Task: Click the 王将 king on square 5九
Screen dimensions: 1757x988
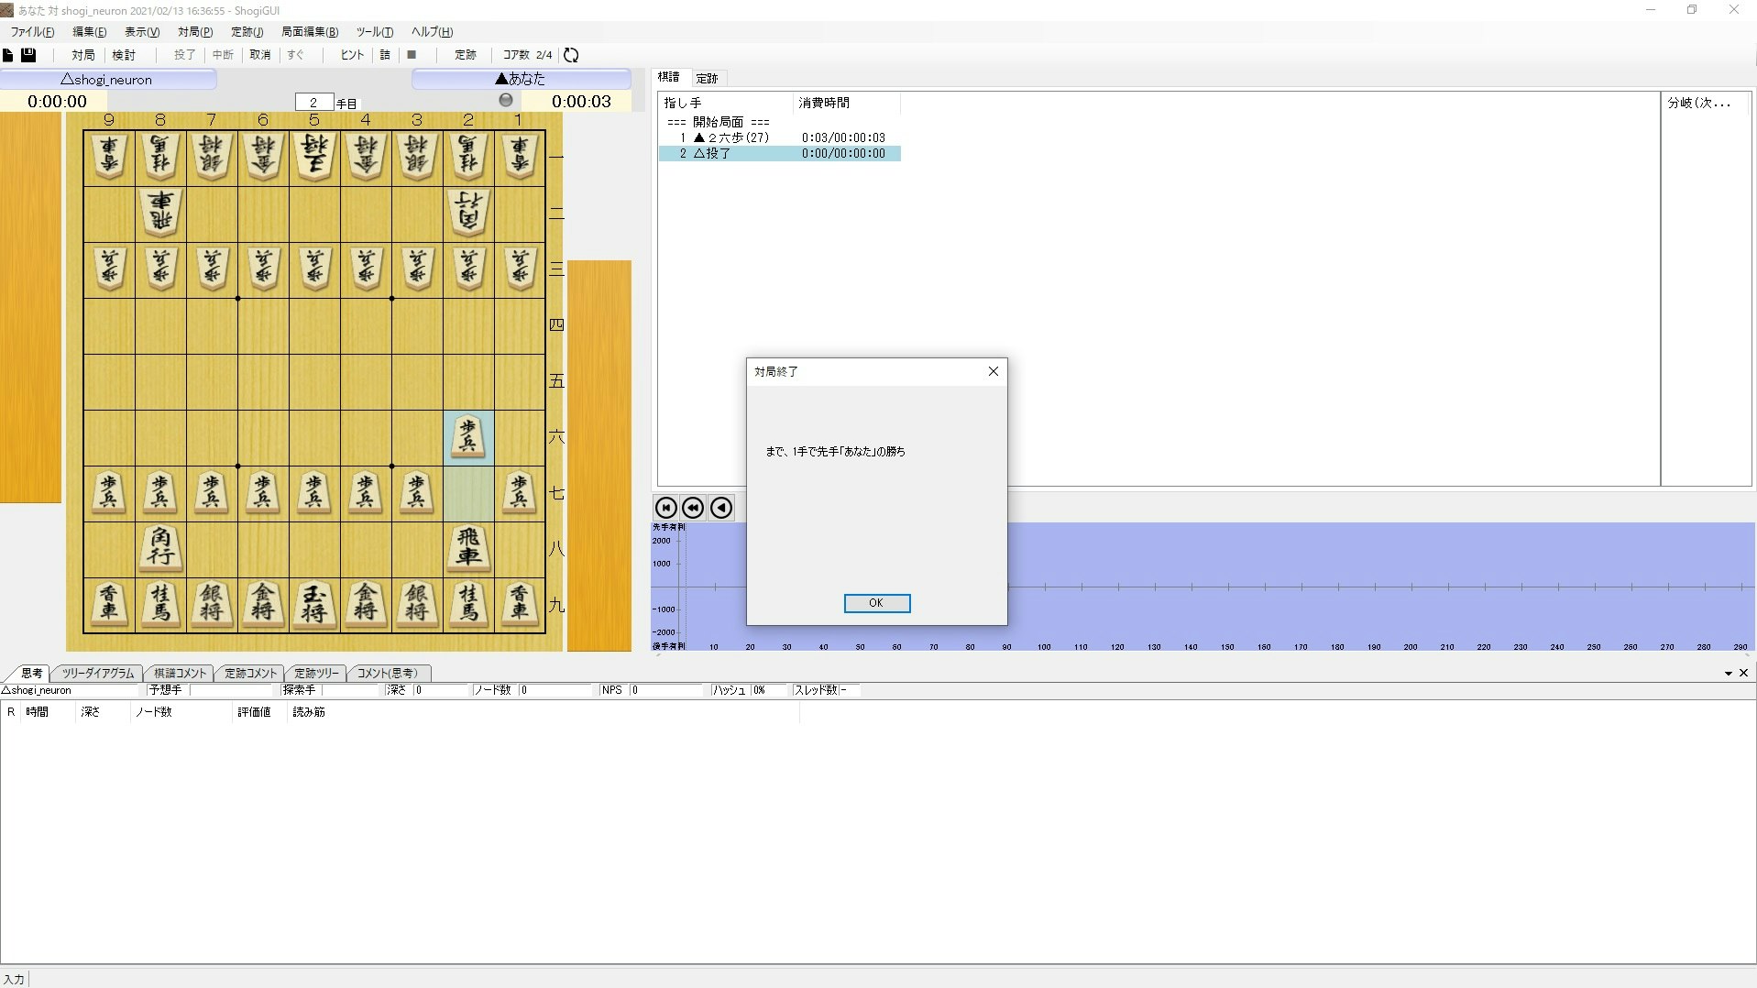Action: [x=314, y=605]
